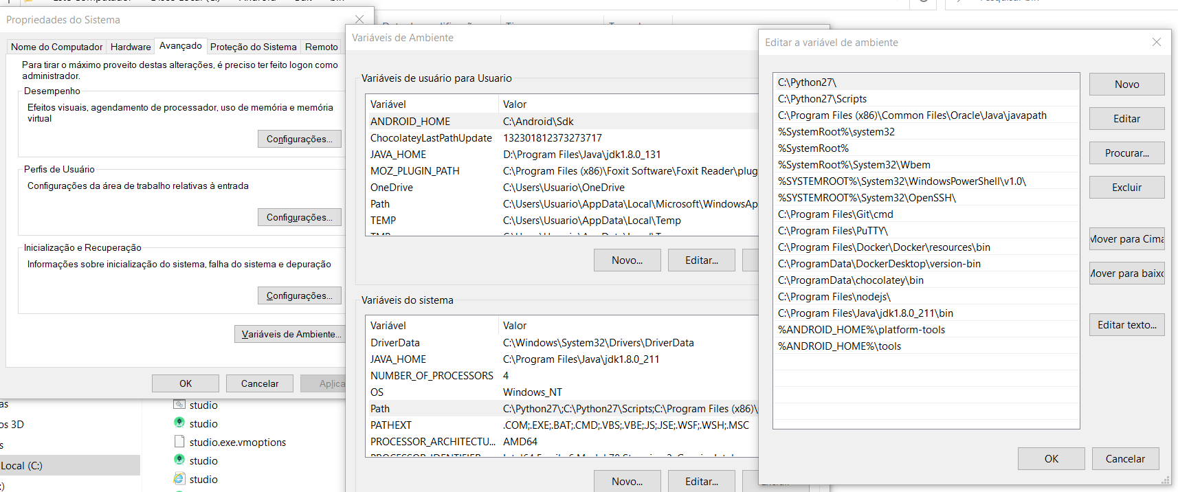Select the DockerDesktop\version-bin entry

(x=926, y=264)
